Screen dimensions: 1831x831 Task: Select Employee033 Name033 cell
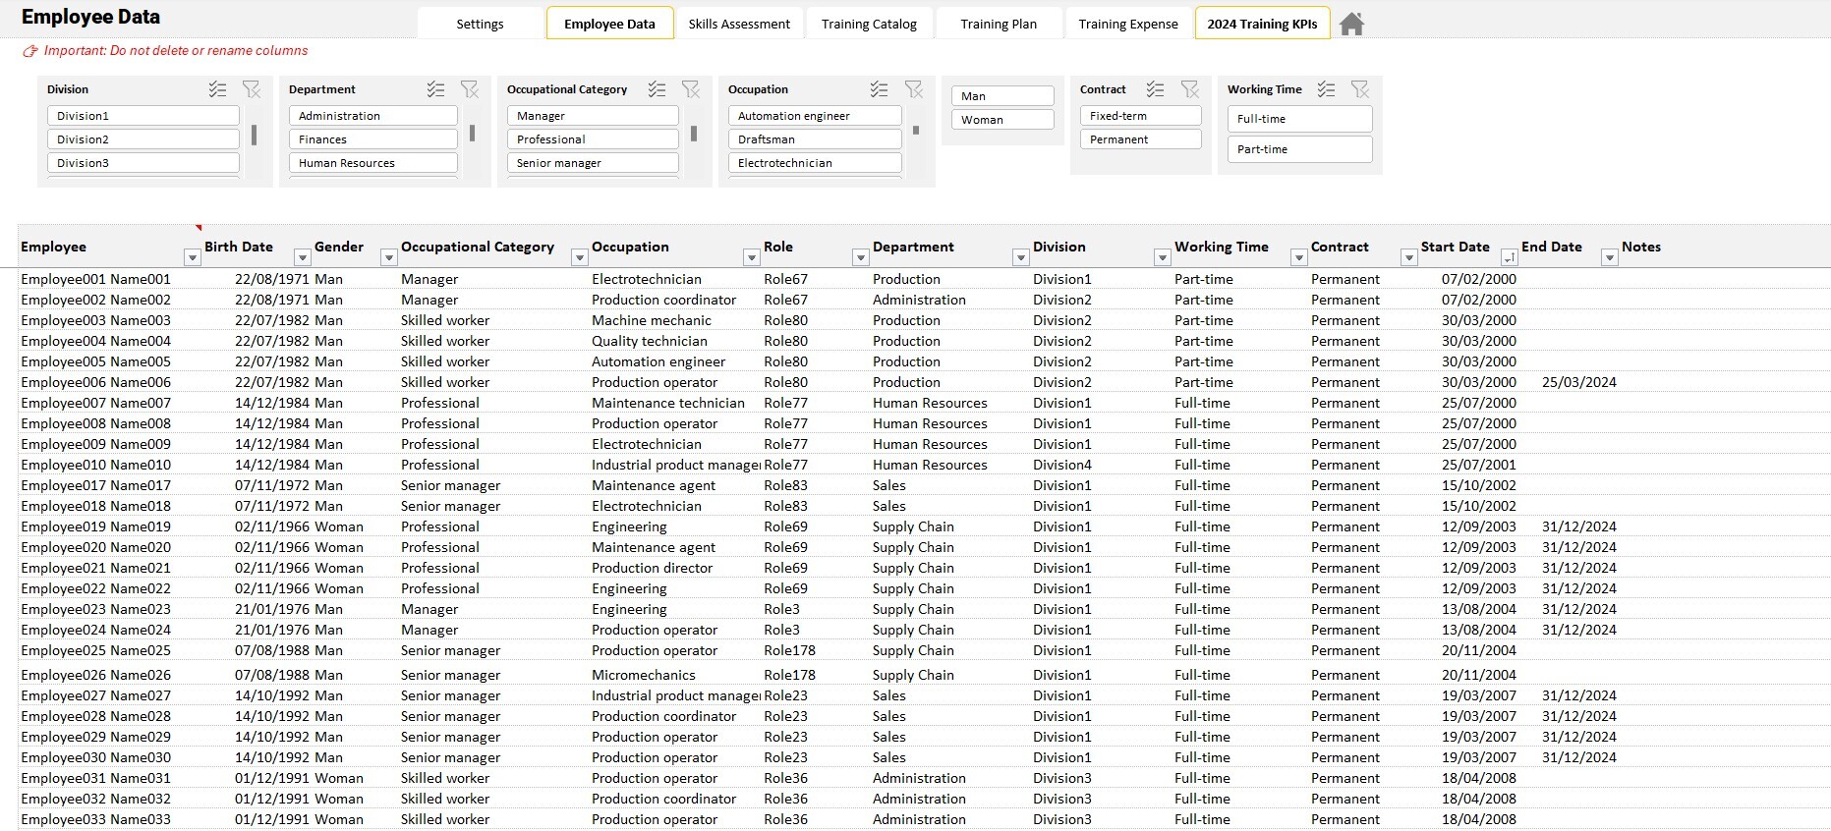tap(96, 819)
